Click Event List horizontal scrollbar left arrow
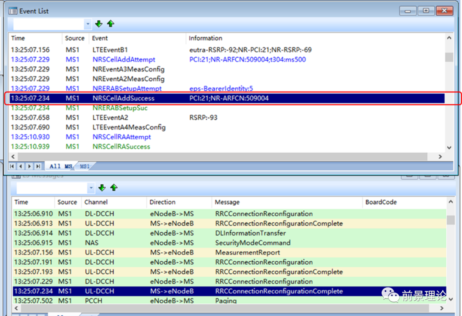 pyautogui.click(x=13, y=157)
